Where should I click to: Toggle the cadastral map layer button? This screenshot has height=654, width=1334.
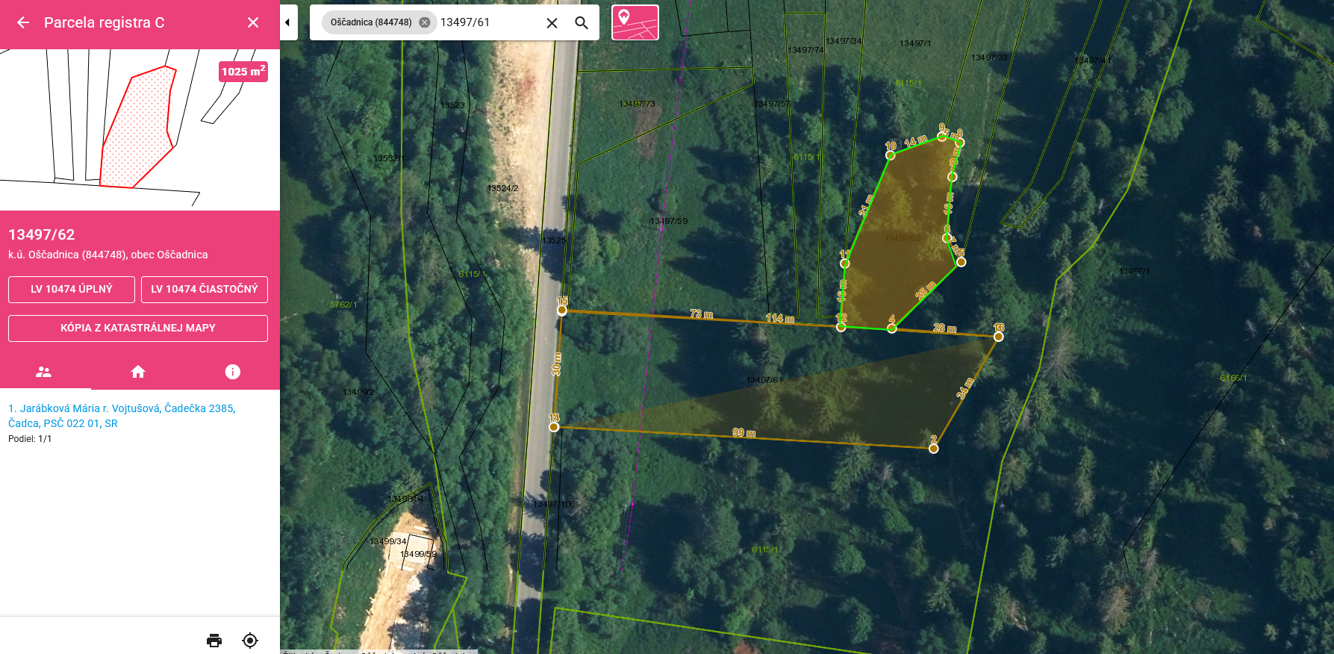coord(635,22)
